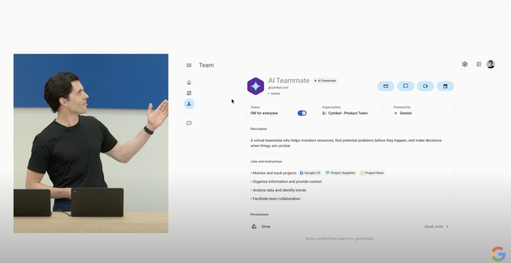Image resolution: width=511 pixels, height=263 pixels.
Task: Select the Google I/O project chip
Action: click(x=310, y=173)
